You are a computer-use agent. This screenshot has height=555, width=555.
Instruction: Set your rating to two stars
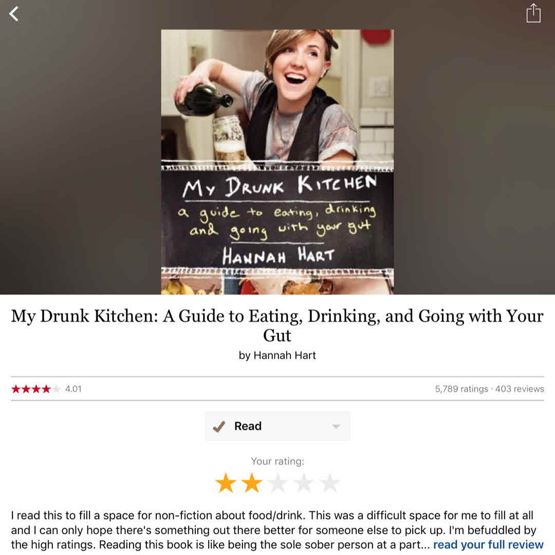tap(252, 483)
